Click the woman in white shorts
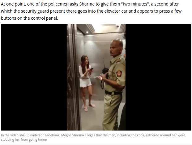 point(87,83)
